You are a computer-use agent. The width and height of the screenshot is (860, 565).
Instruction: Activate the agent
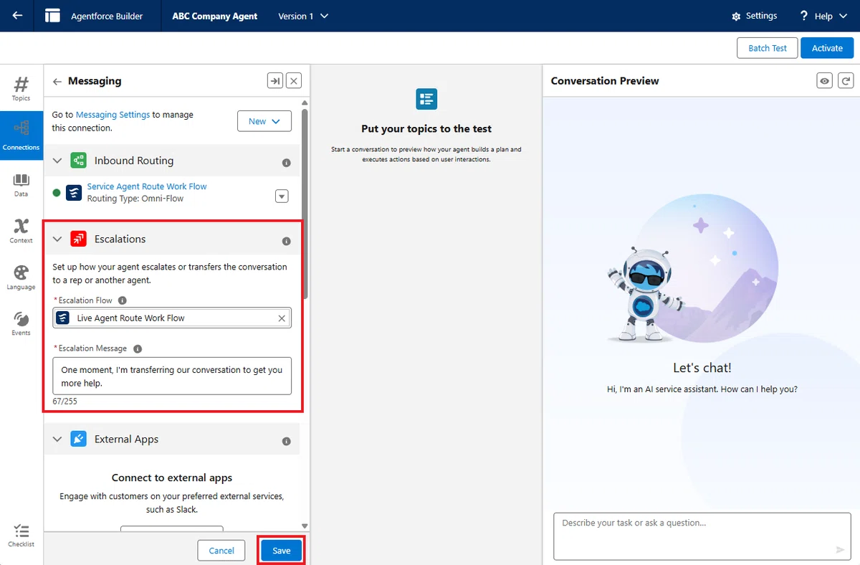click(827, 48)
